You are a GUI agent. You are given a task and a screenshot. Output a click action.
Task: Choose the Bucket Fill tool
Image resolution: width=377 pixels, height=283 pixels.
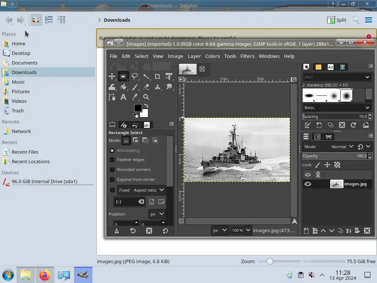click(123, 87)
